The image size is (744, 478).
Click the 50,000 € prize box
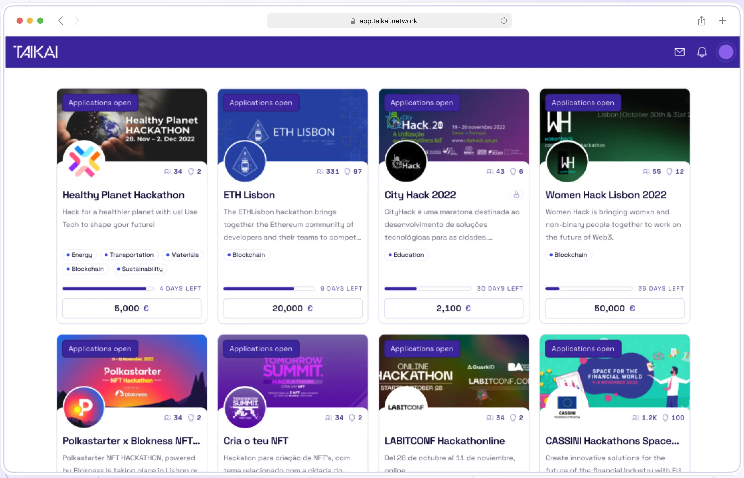(614, 308)
